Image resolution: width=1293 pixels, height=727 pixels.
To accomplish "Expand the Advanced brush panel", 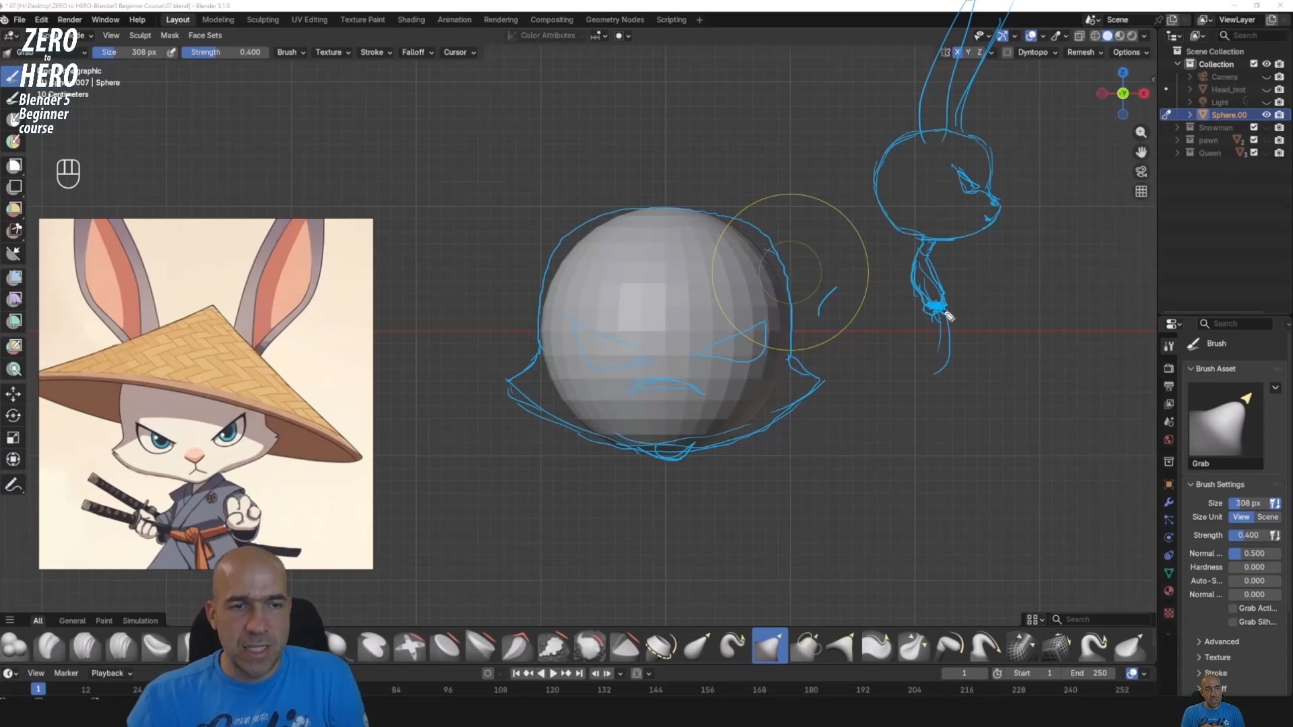I will click(1221, 642).
